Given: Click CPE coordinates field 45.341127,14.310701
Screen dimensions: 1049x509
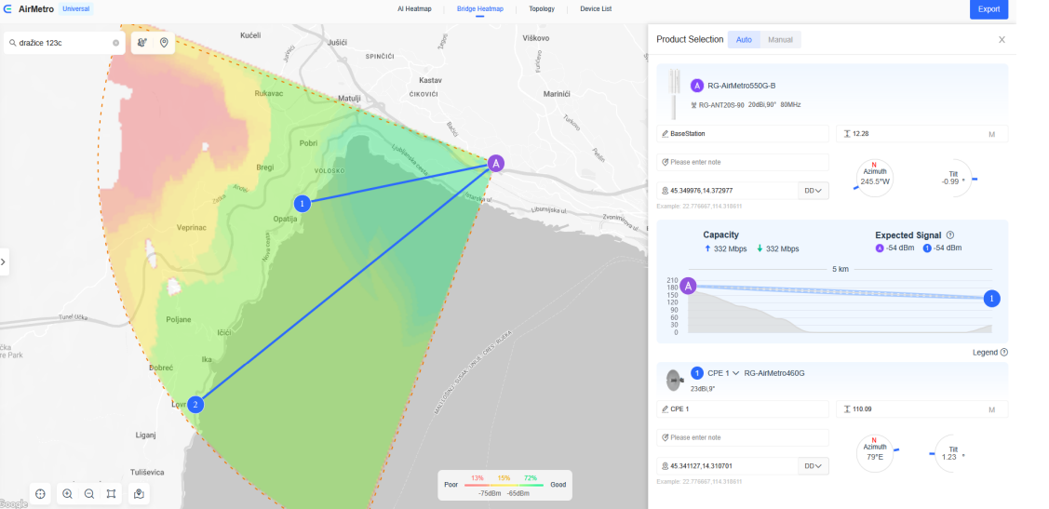Looking at the screenshot, I should [x=727, y=466].
